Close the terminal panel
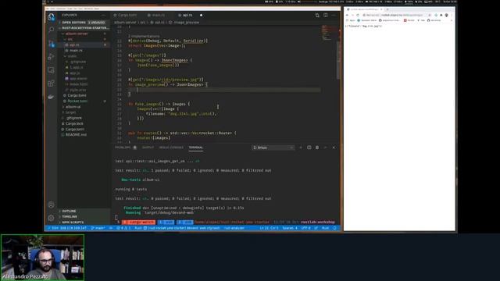 click(334, 148)
